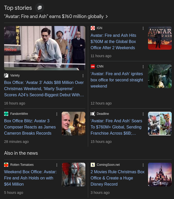Image resolution: width=174 pixels, height=199 pixels.
Task: Click the Variety logo icon
Action: [6, 75]
